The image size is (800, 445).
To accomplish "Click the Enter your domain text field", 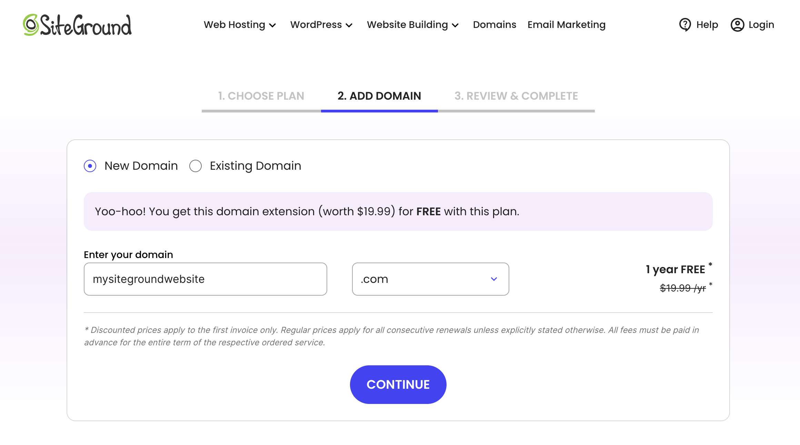I will click(x=205, y=279).
